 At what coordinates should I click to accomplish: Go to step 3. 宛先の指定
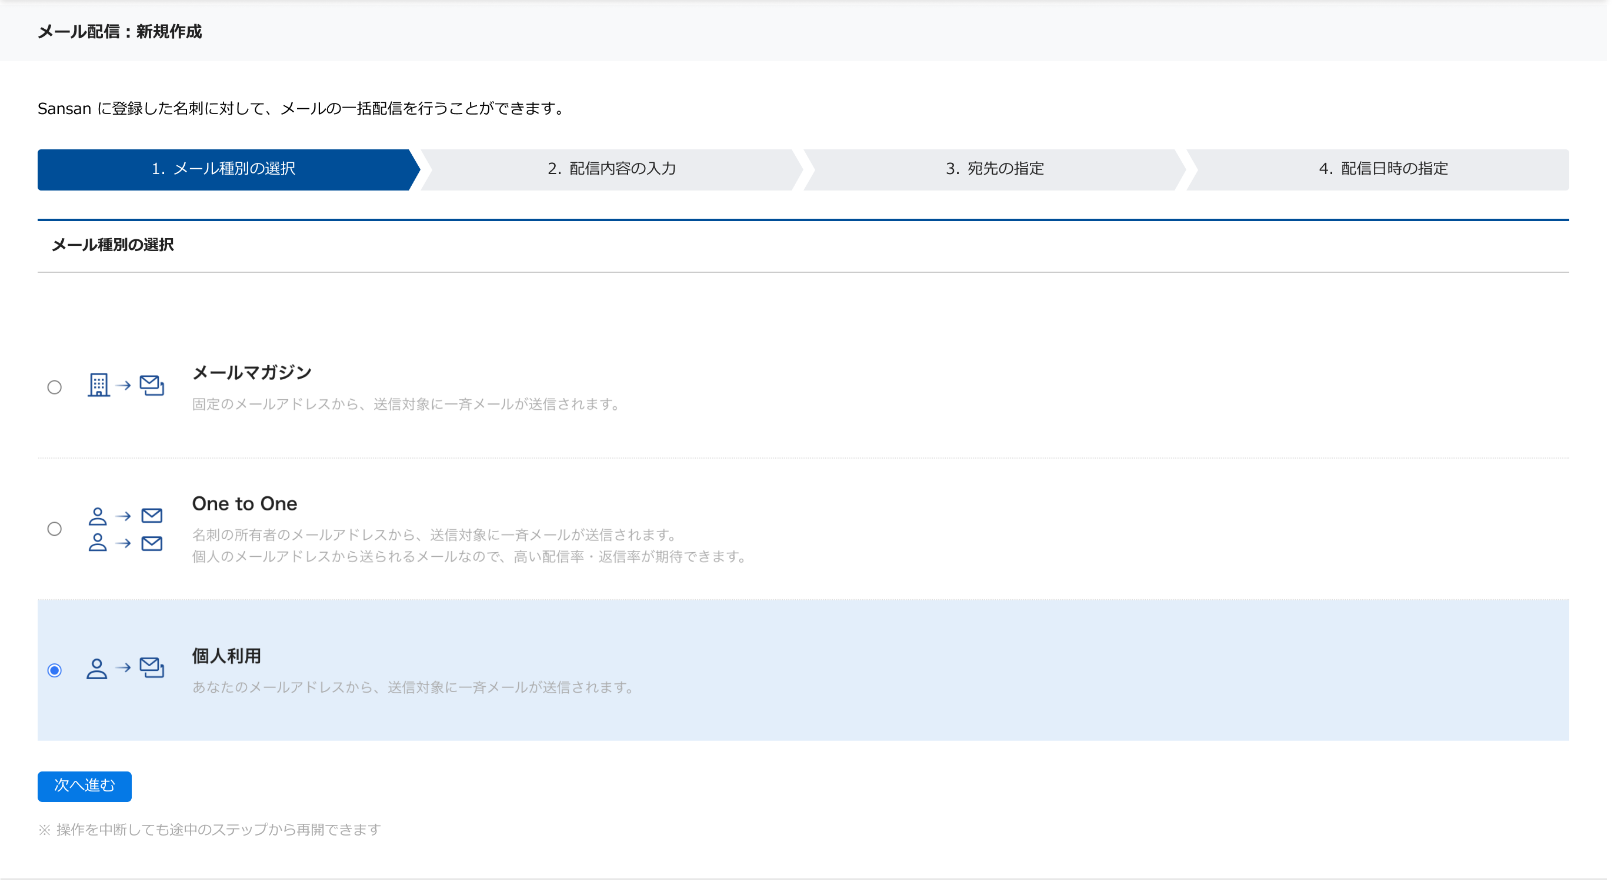pos(996,170)
